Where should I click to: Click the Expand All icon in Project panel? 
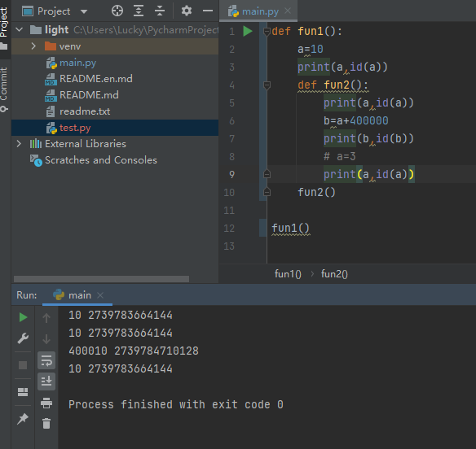tap(139, 11)
